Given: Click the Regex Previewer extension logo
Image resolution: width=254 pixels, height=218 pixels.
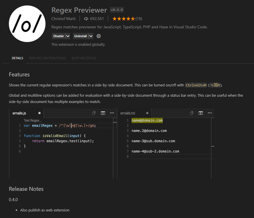Looking at the screenshot, I should pyautogui.click(x=27, y=24).
